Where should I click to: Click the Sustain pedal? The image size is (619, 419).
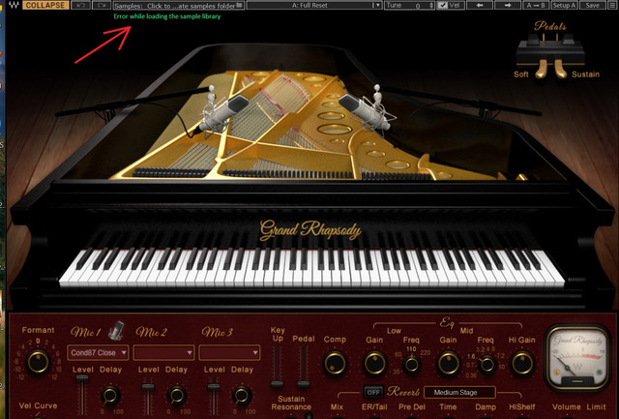560,69
